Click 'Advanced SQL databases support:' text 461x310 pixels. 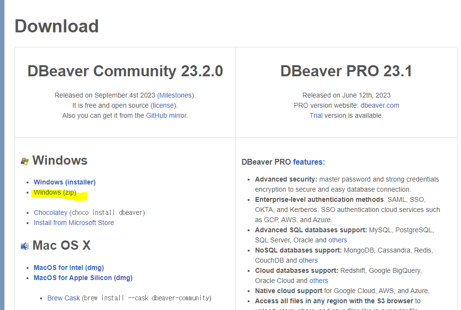click(311, 230)
